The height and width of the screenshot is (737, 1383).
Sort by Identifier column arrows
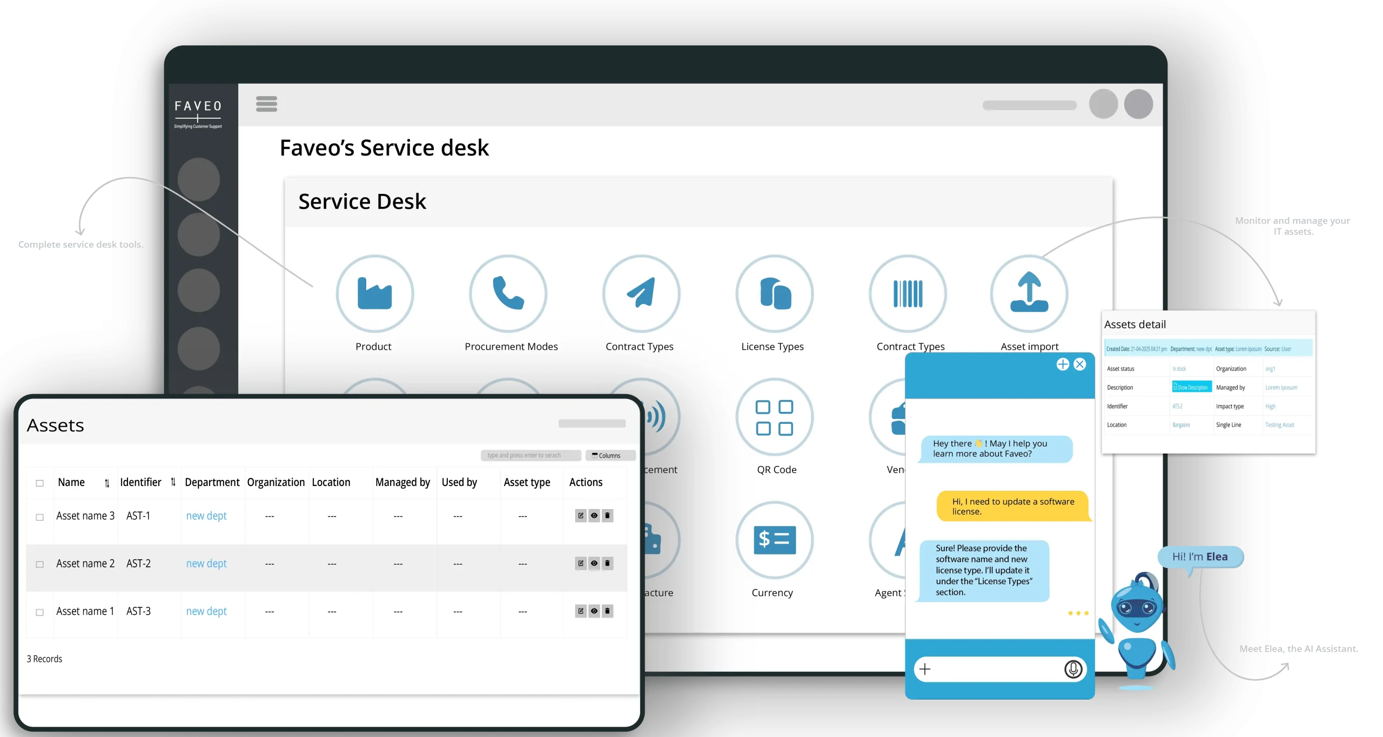click(173, 482)
